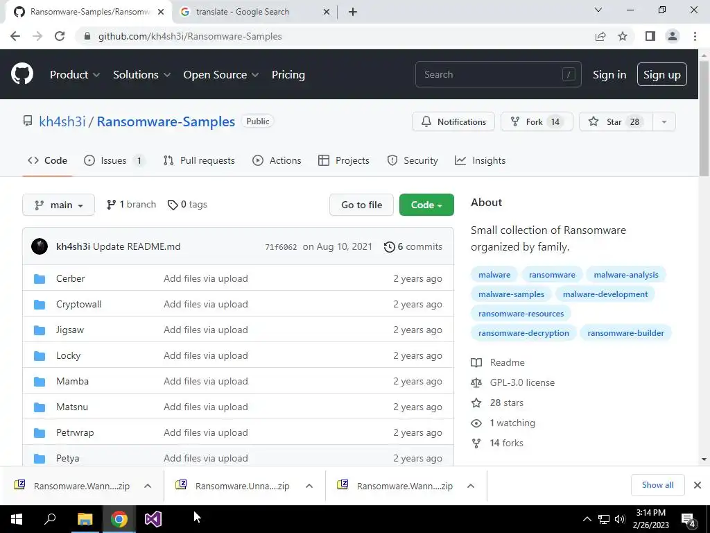Open GPL-3.0 license link
The width and height of the screenshot is (710, 533).
pos(522,382)
